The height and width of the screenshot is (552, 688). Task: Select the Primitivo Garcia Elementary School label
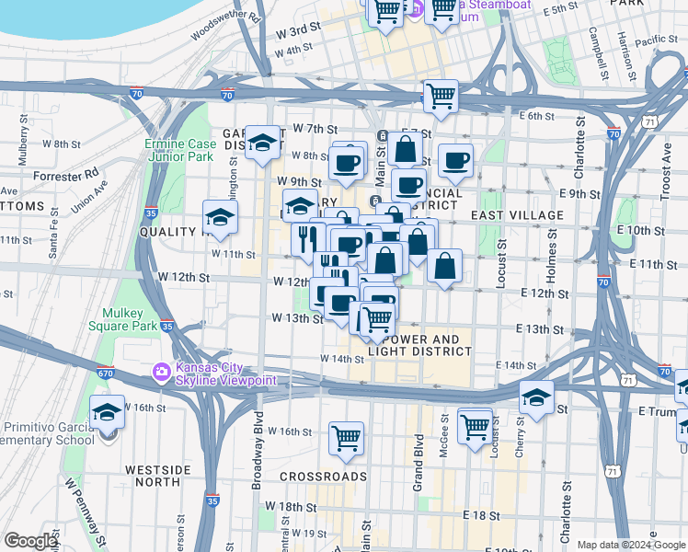(x=47, y=433)
